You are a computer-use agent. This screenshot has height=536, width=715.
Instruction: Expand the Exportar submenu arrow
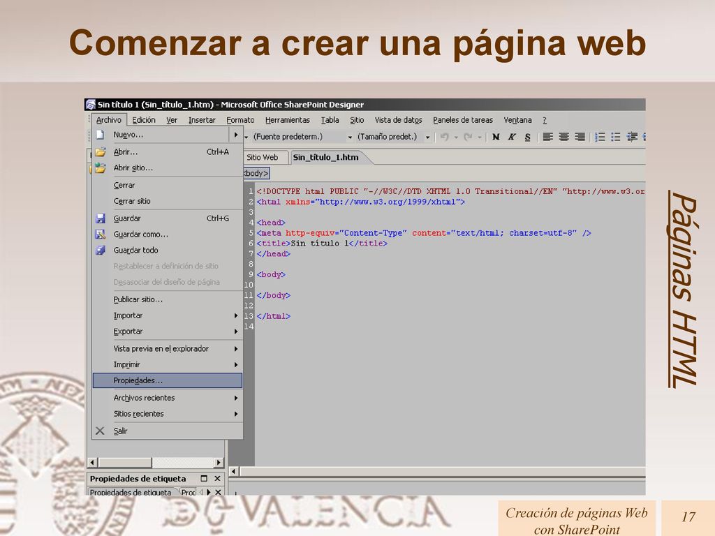pyautogui.click(x=236, y=332)
